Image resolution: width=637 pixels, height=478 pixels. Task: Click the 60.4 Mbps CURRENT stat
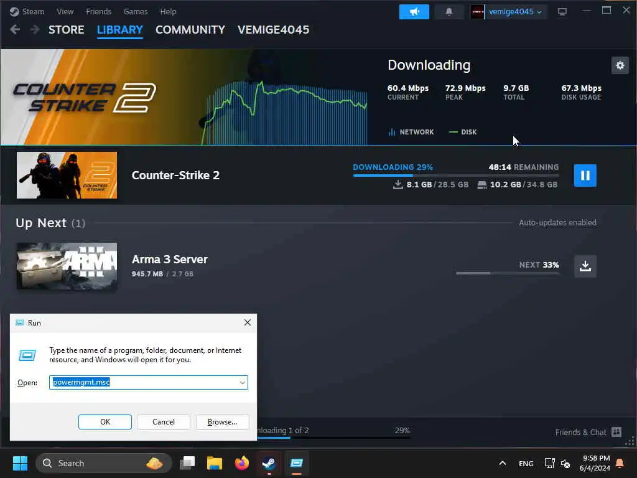pos(408,92)
